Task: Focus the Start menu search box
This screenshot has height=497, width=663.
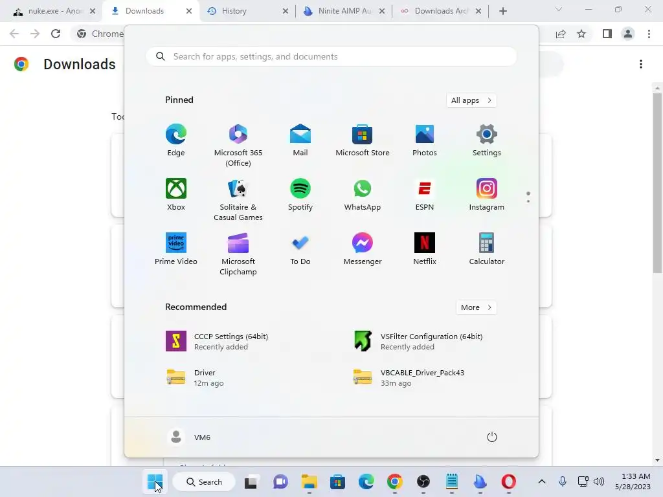Action: click(x=331, y=56)
